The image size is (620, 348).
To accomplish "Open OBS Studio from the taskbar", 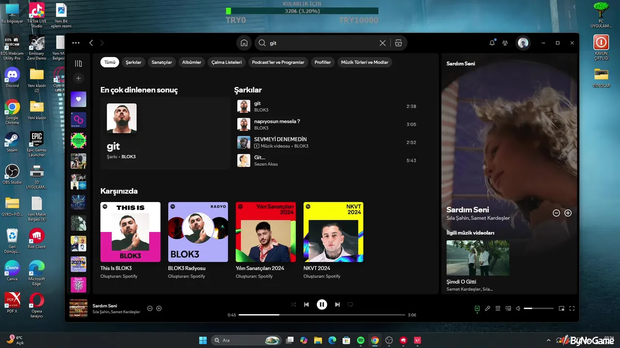I will (x=389, y=340).
